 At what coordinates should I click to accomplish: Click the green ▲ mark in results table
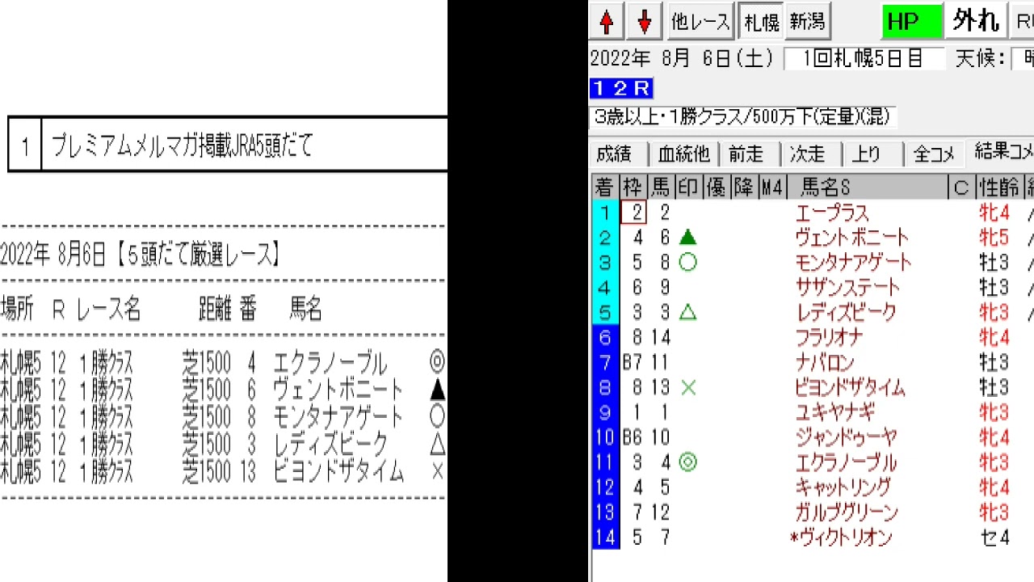tap(687, 238)
